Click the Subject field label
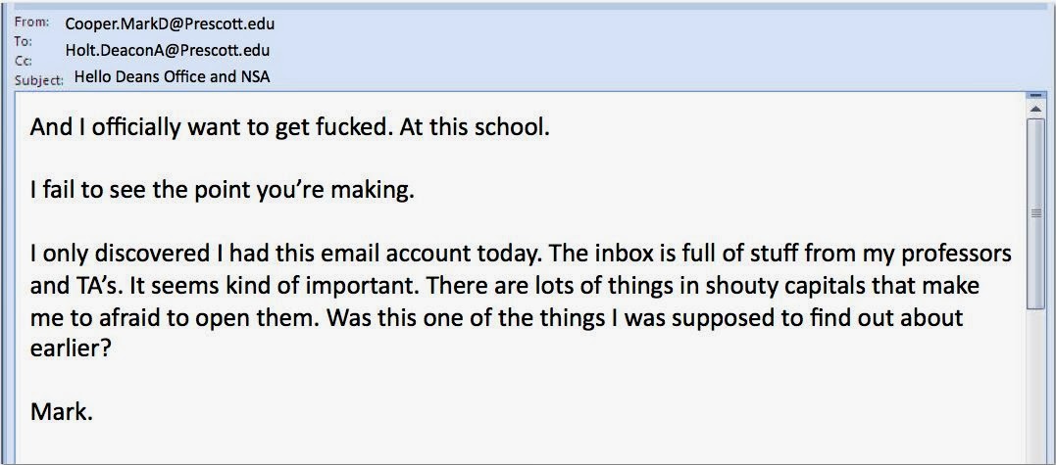The height and width of the screenshot is (465, 1056). tap(39, 79)
